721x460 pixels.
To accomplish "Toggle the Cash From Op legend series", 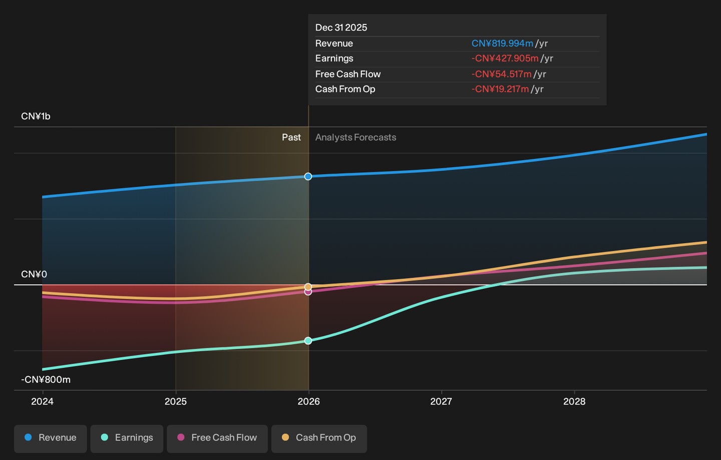I will coord(319,438).
